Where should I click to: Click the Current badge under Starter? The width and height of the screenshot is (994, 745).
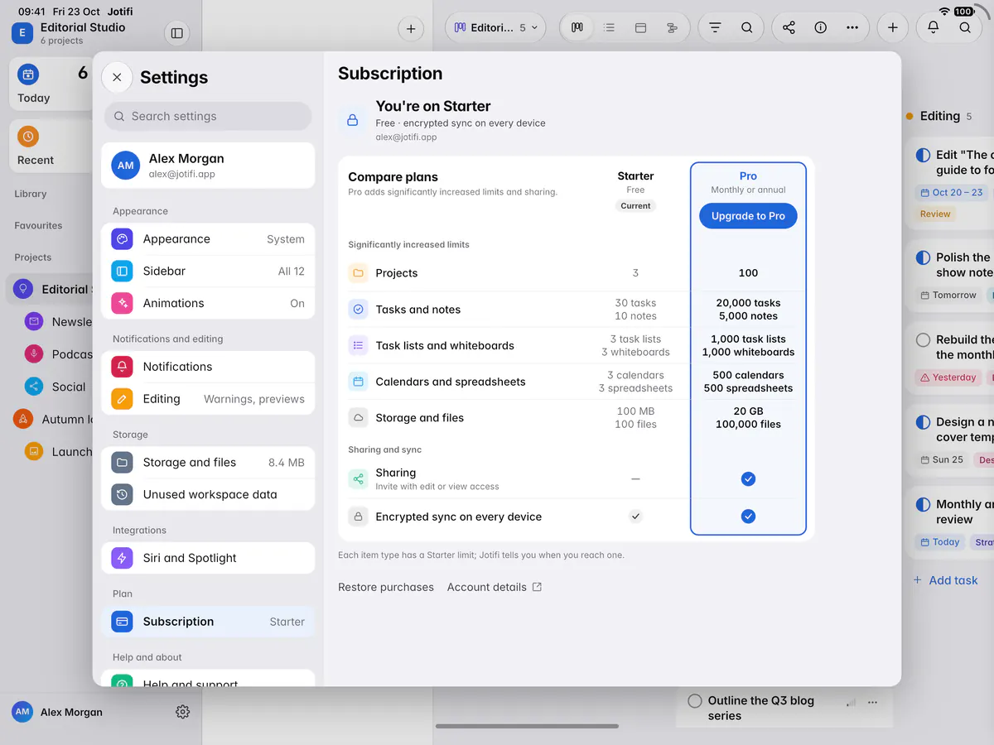(x=635, y=205)
